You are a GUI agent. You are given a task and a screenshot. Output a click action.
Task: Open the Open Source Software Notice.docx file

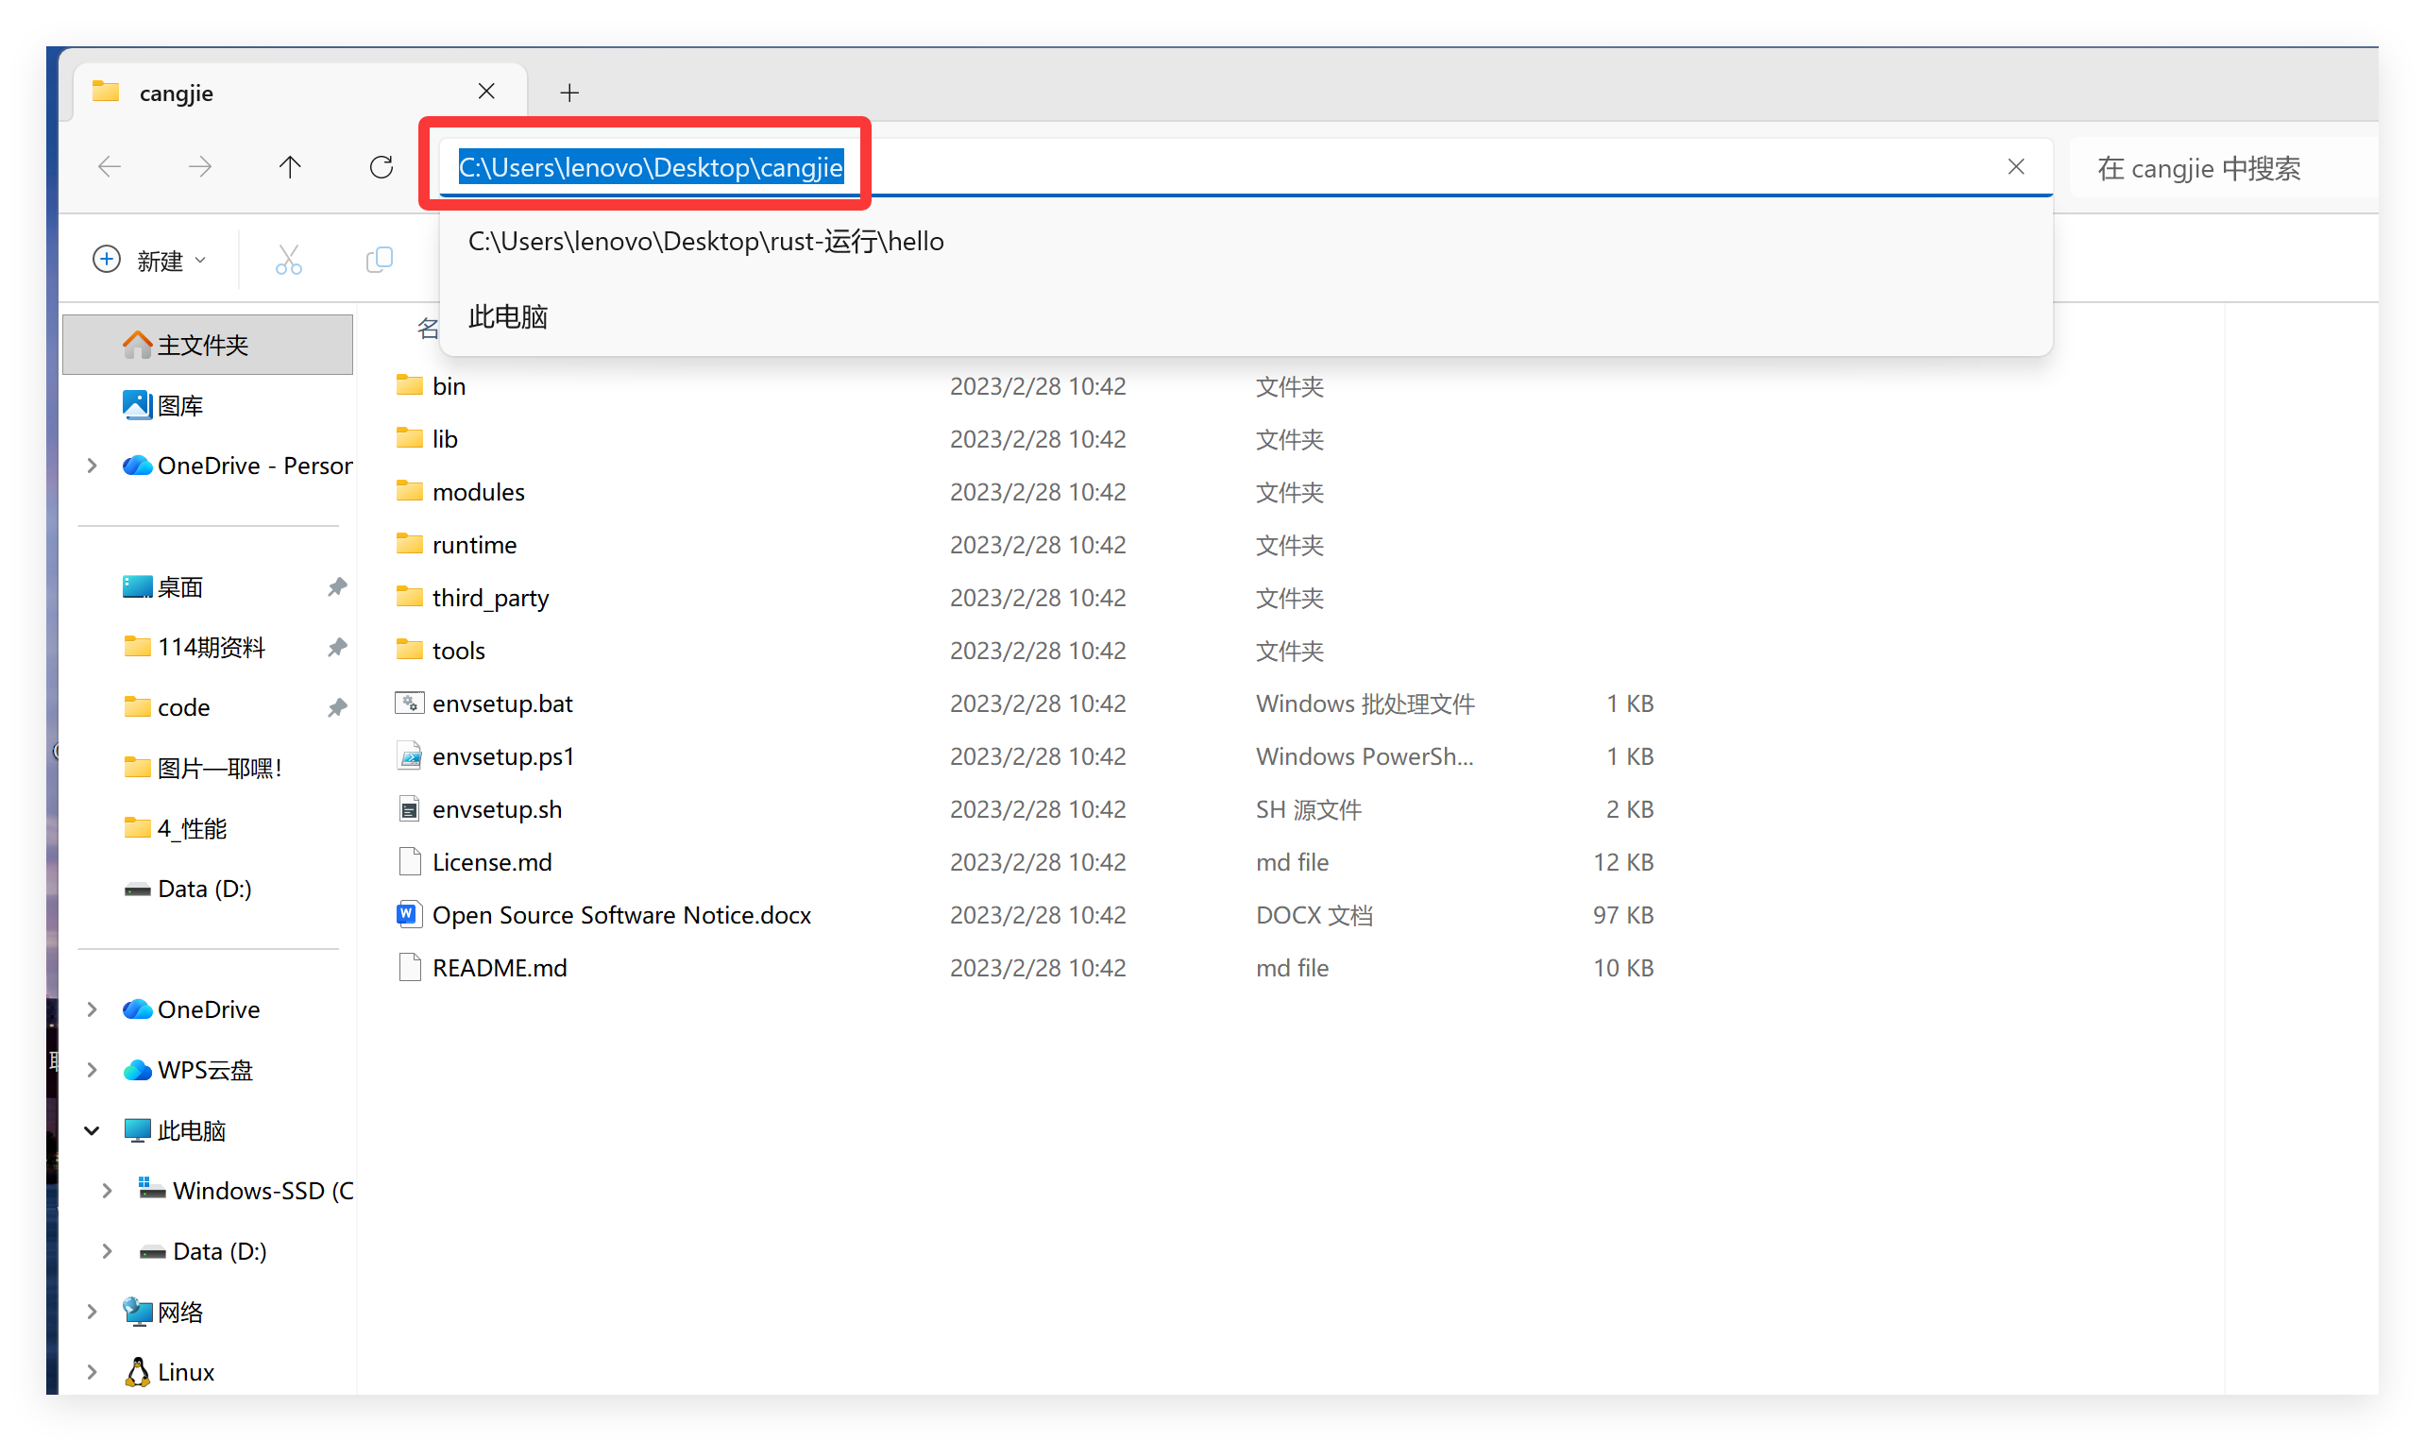(x=620, y=915)
